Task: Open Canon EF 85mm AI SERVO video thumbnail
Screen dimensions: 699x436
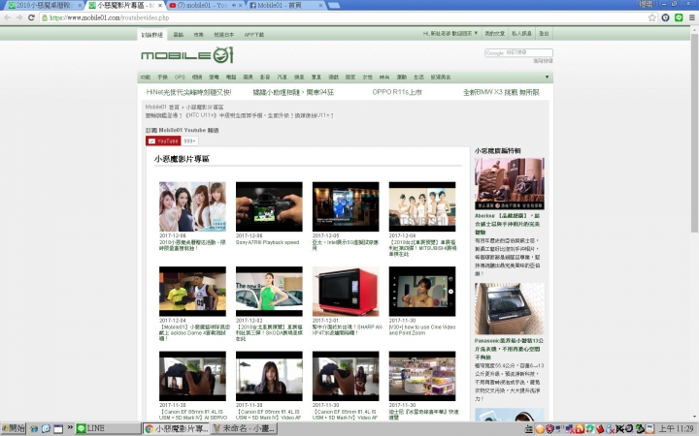Action: point(192,376)
